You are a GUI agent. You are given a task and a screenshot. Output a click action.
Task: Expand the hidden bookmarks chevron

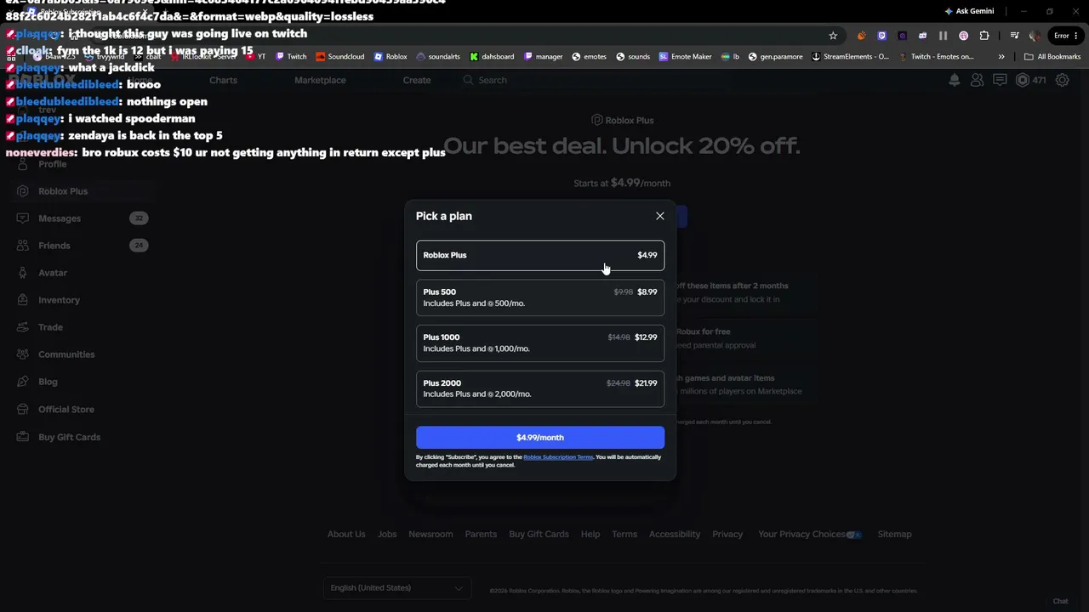[1001, 57]
